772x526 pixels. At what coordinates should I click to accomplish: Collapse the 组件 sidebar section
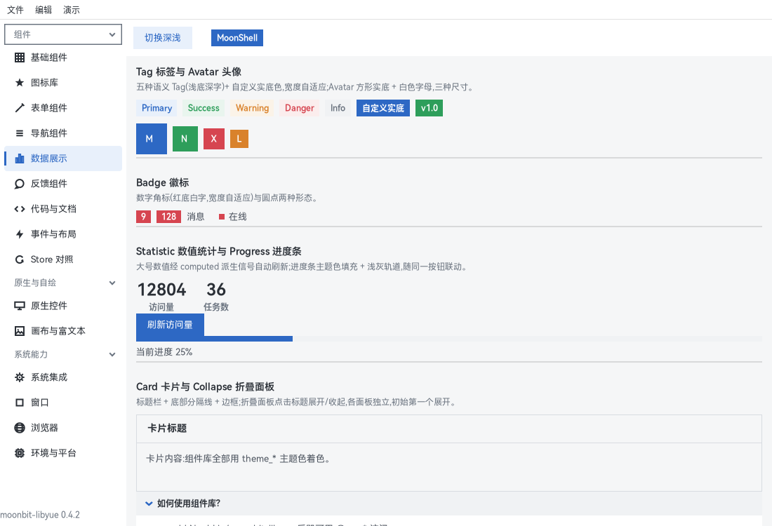coord(63,34)
